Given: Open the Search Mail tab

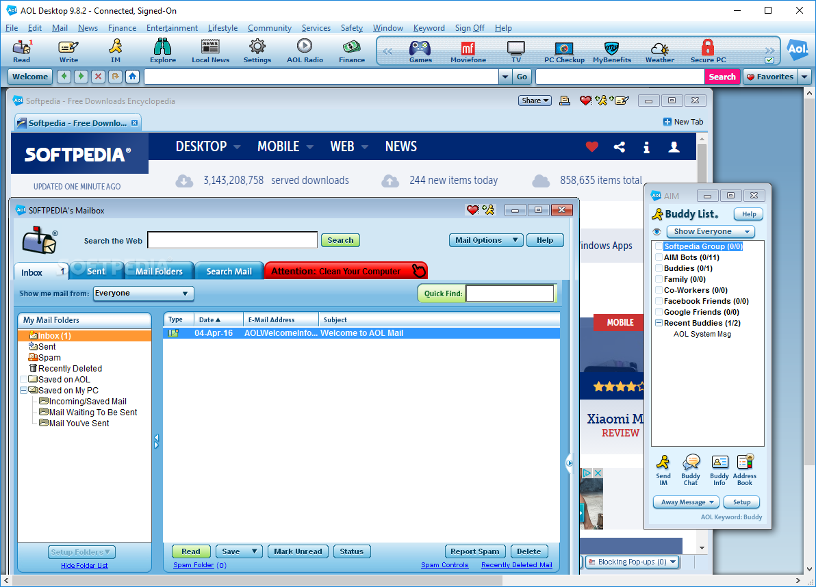Looking at the screenshot, I should pyautogui.click(x=229, y=271).
